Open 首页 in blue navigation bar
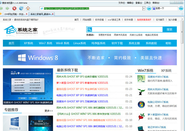 tap(12, 43)
